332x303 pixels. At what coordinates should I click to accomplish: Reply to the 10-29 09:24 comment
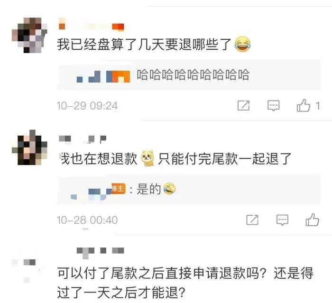click(x=273, y=105)
